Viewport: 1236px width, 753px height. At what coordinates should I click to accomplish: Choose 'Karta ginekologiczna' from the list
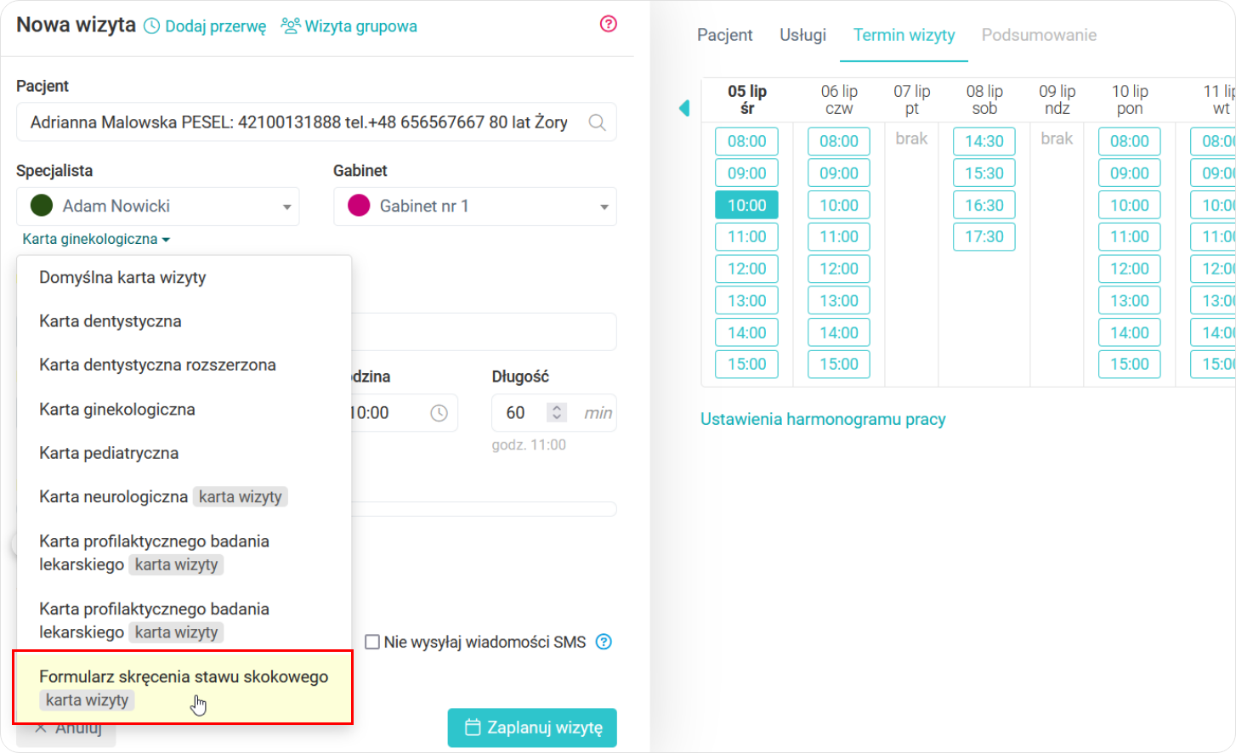(x=184, y=409)
